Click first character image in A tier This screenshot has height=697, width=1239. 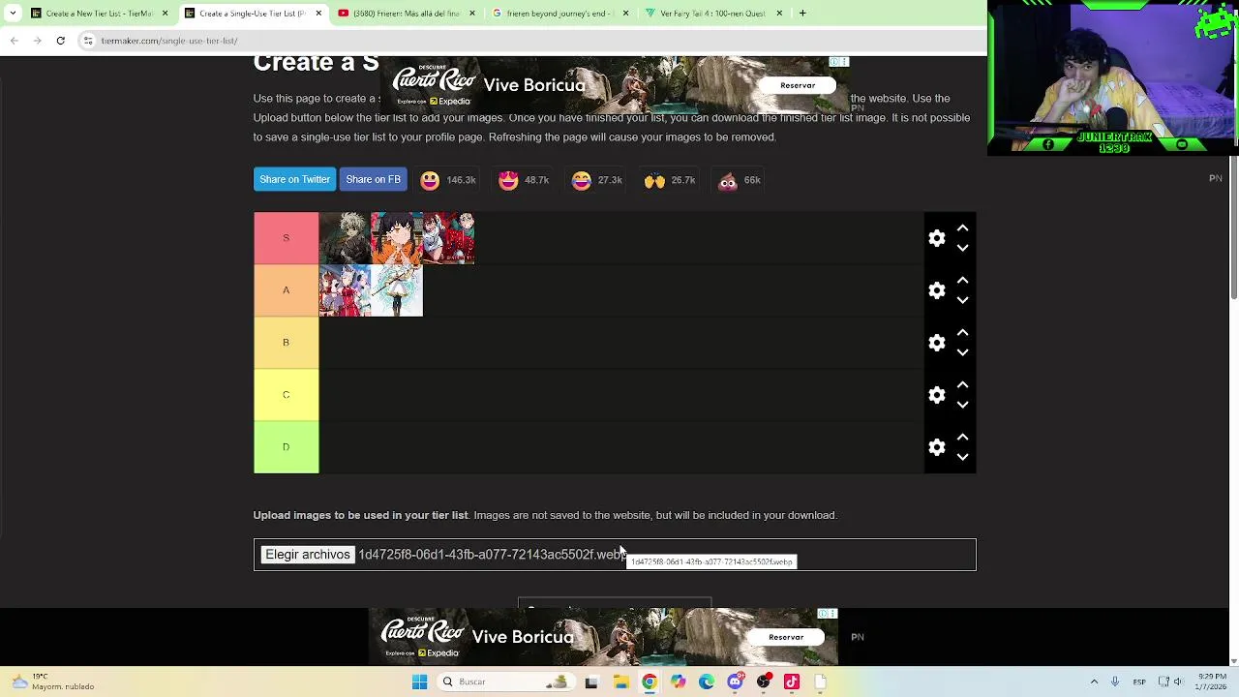click(x=345, y=290)
